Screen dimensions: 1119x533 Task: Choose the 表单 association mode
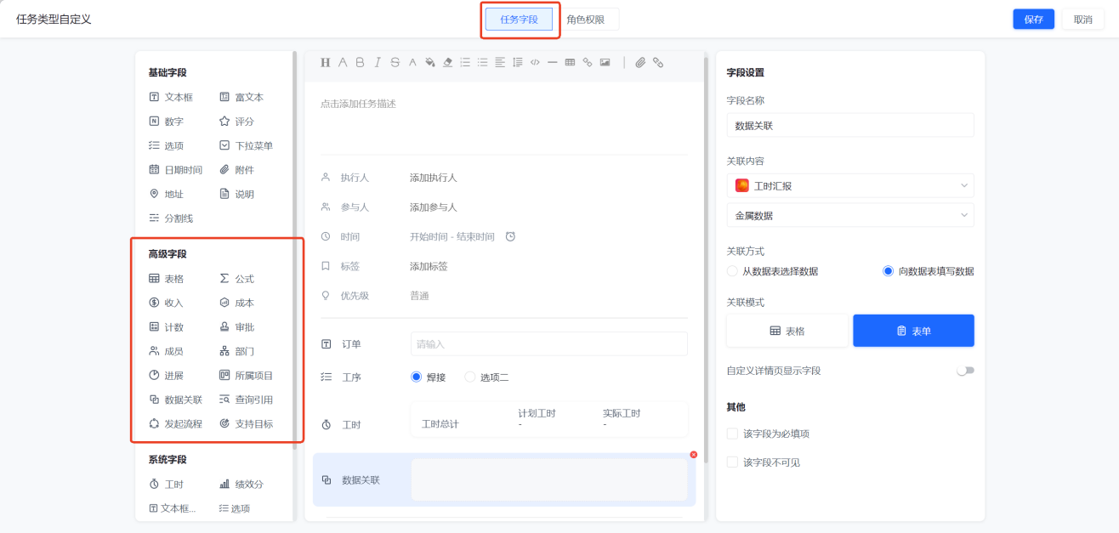(914, 331)
